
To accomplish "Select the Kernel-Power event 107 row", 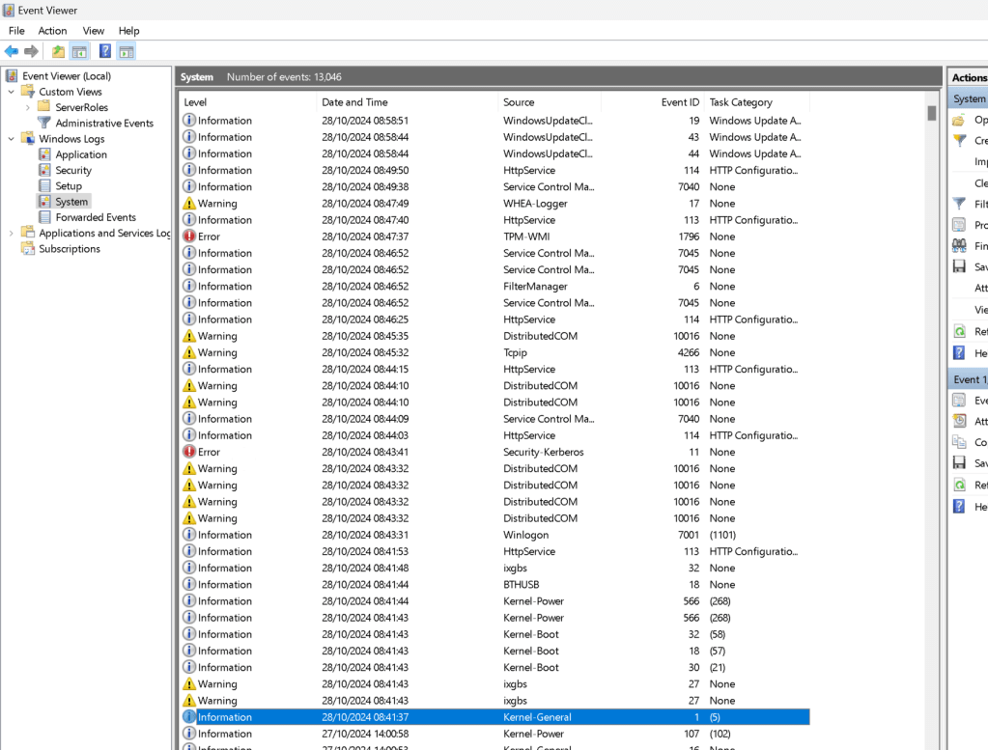I will point(494,734).
